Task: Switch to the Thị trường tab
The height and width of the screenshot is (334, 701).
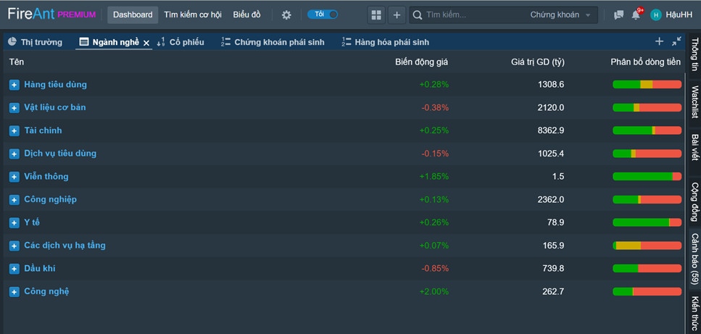Action: pos(36,42)
